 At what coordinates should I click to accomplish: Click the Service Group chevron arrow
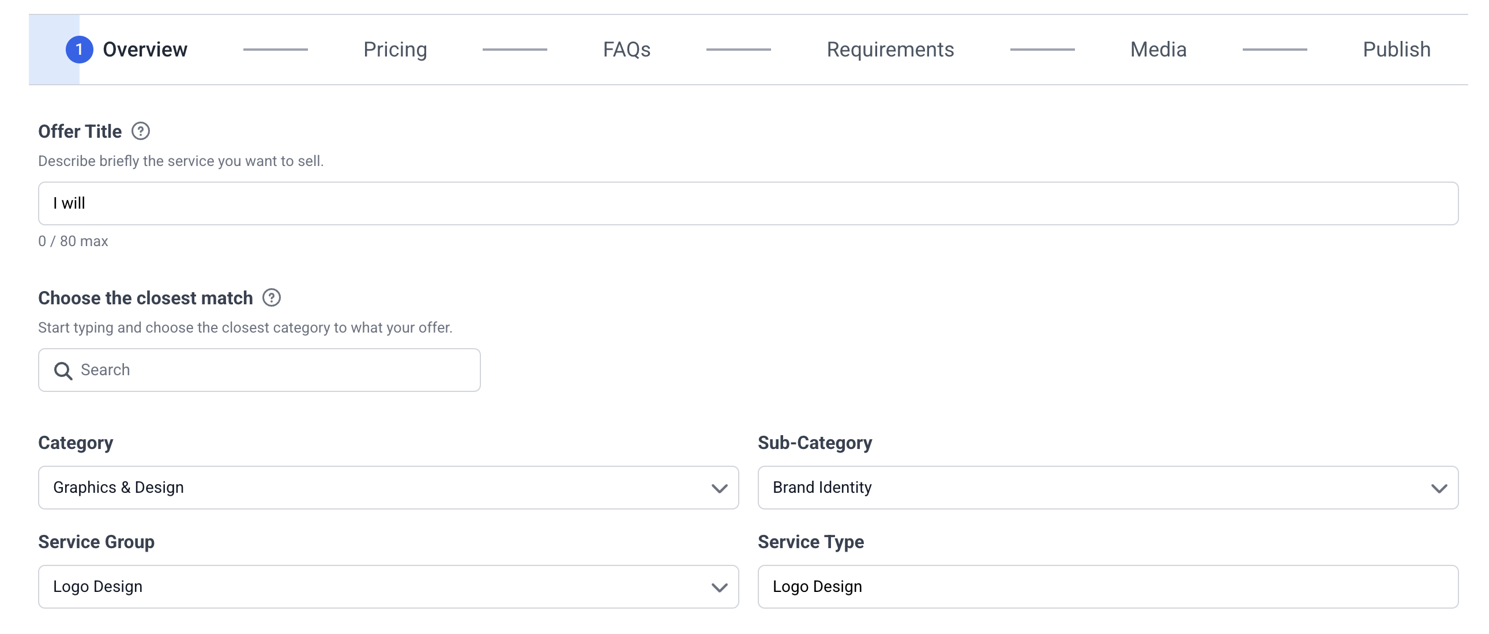coord(719,587)
